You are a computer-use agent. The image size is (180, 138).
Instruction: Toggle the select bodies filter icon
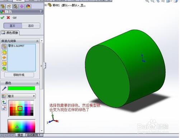click(4, 63)
